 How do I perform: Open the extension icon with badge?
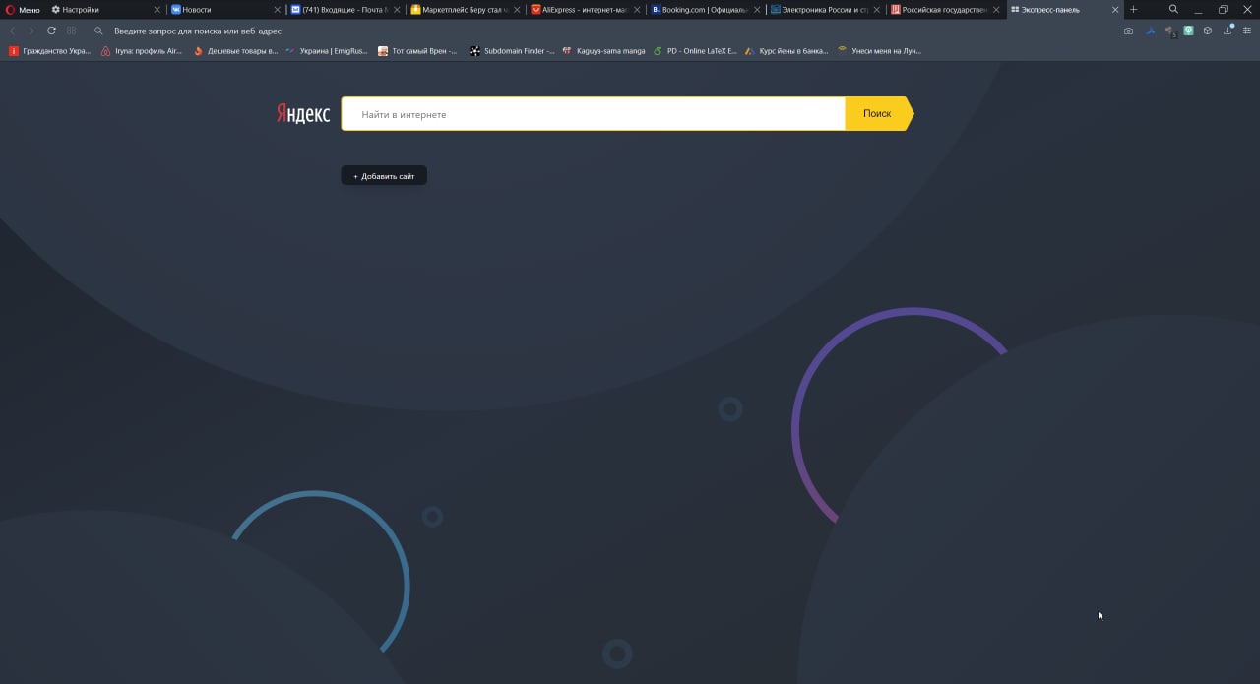pos(1169,31)
